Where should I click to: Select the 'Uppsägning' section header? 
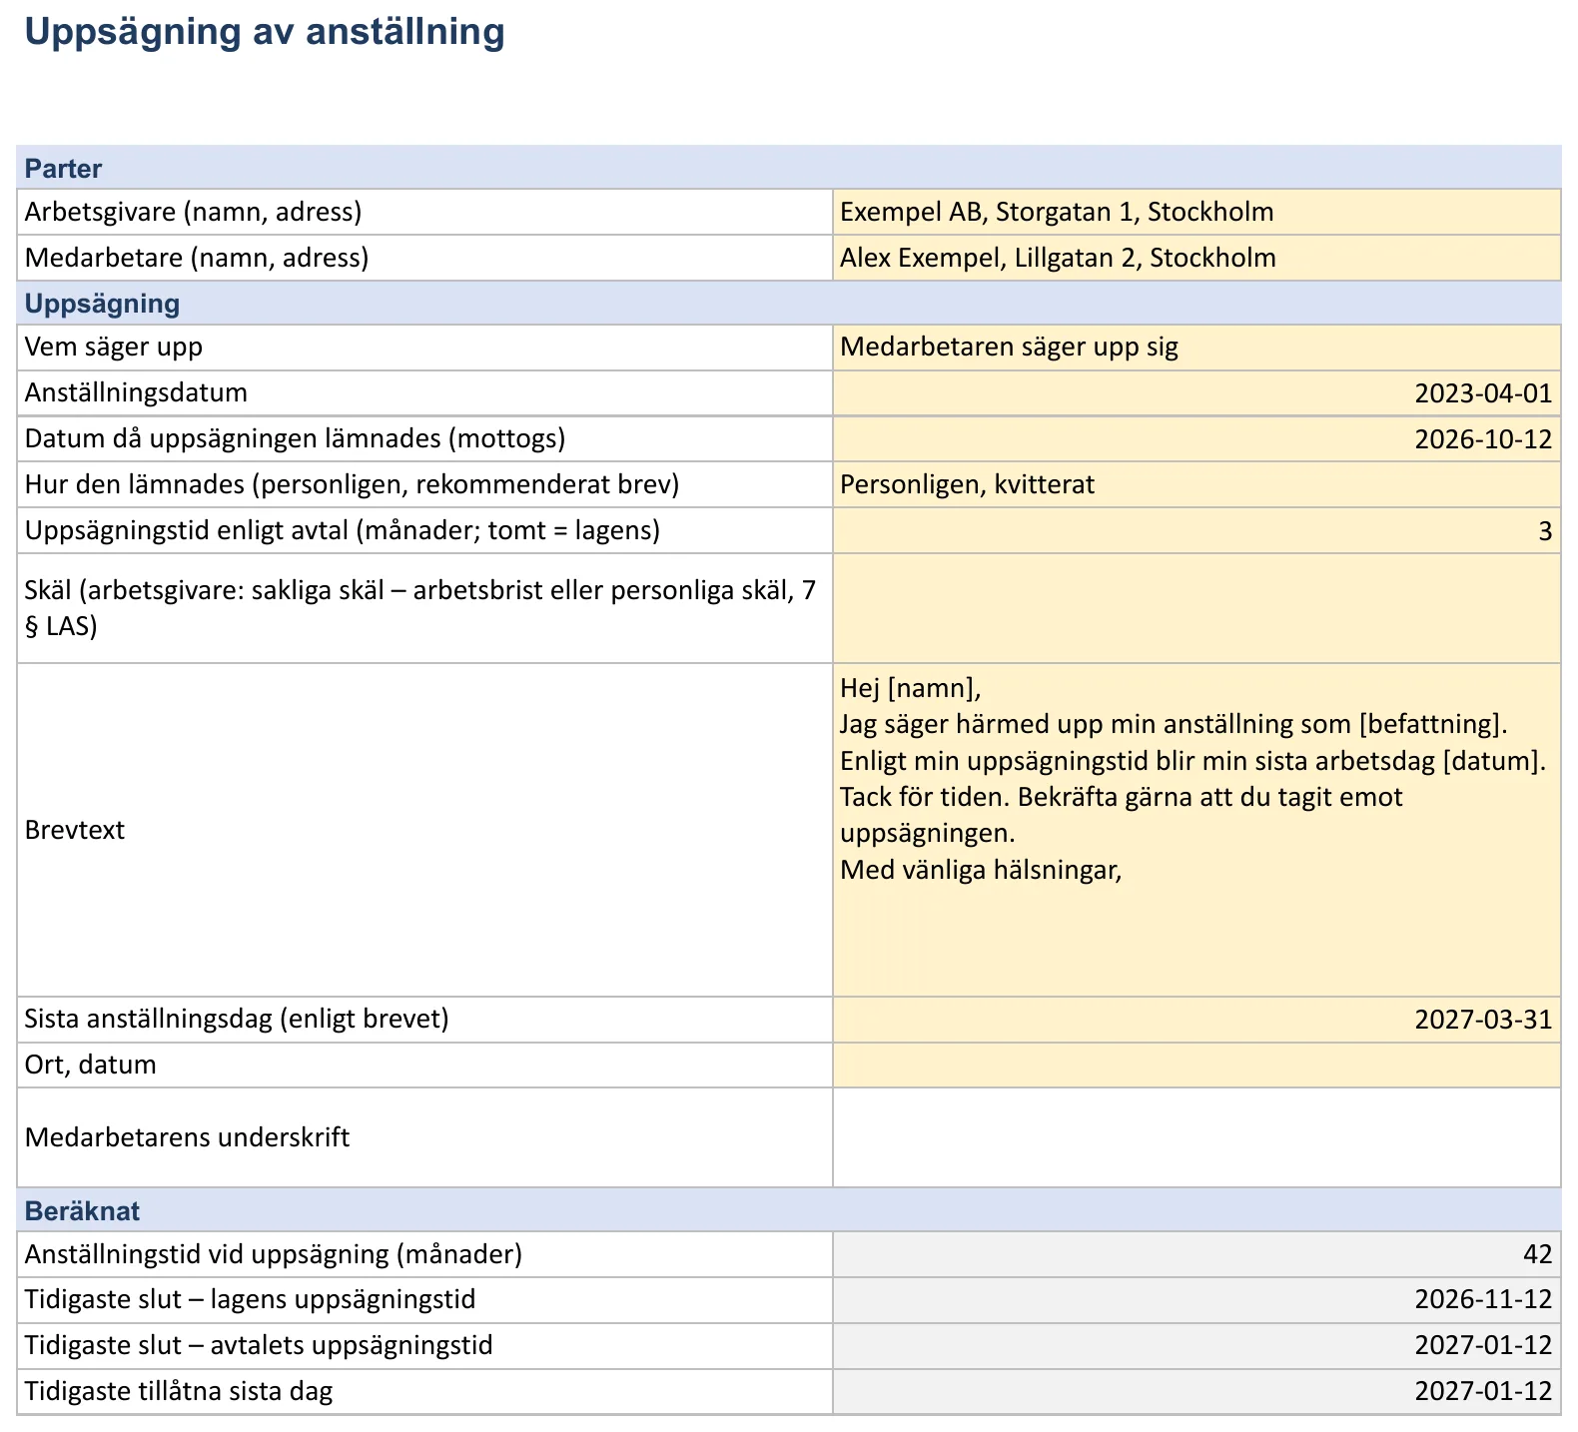coord(789,303)
